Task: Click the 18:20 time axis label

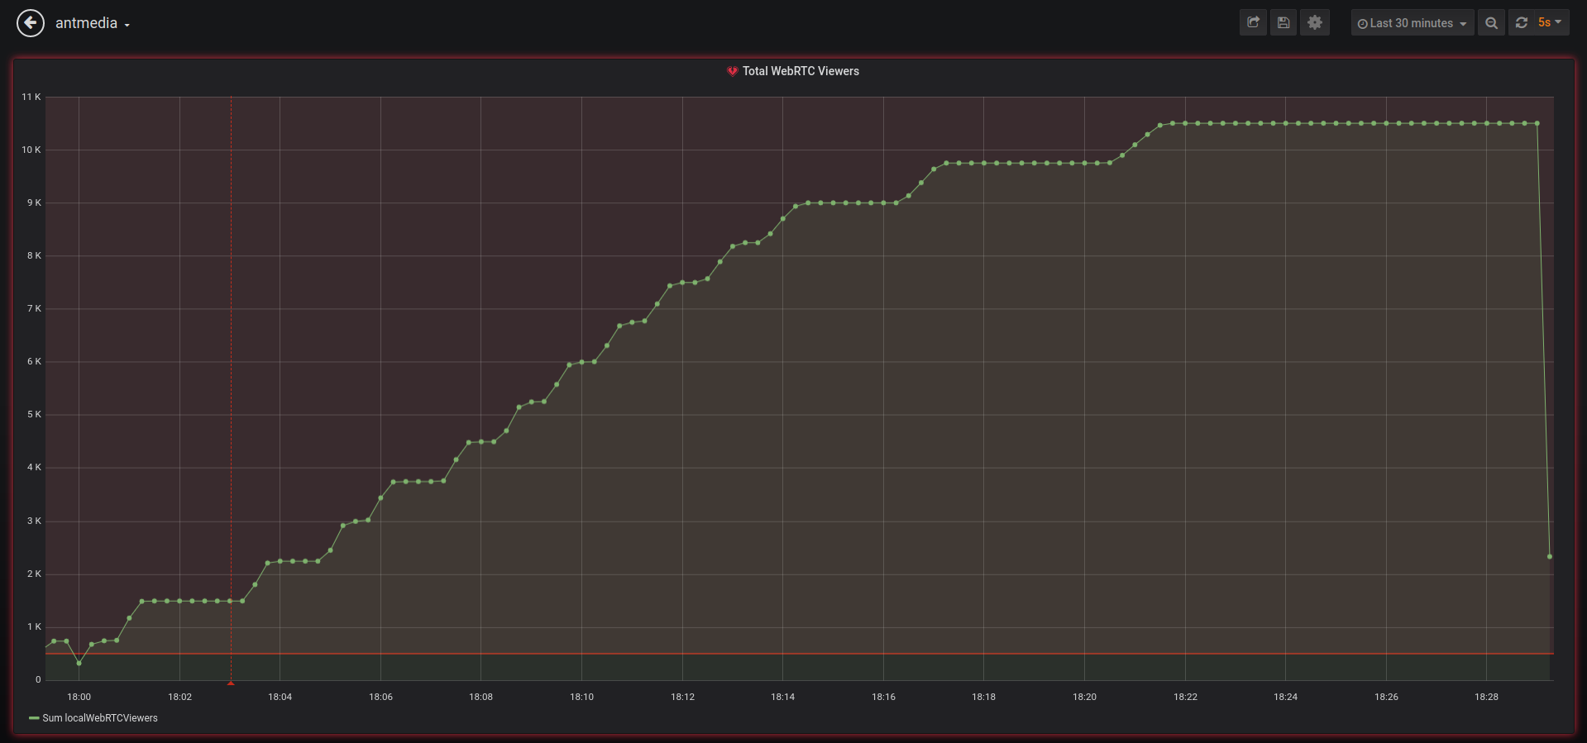Action: (1085, 697)
